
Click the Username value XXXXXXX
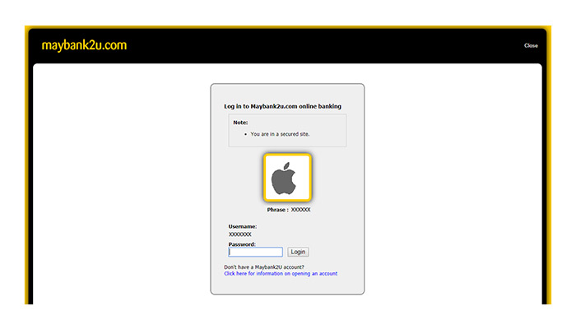pyautogui.click(x=240, y=234)
